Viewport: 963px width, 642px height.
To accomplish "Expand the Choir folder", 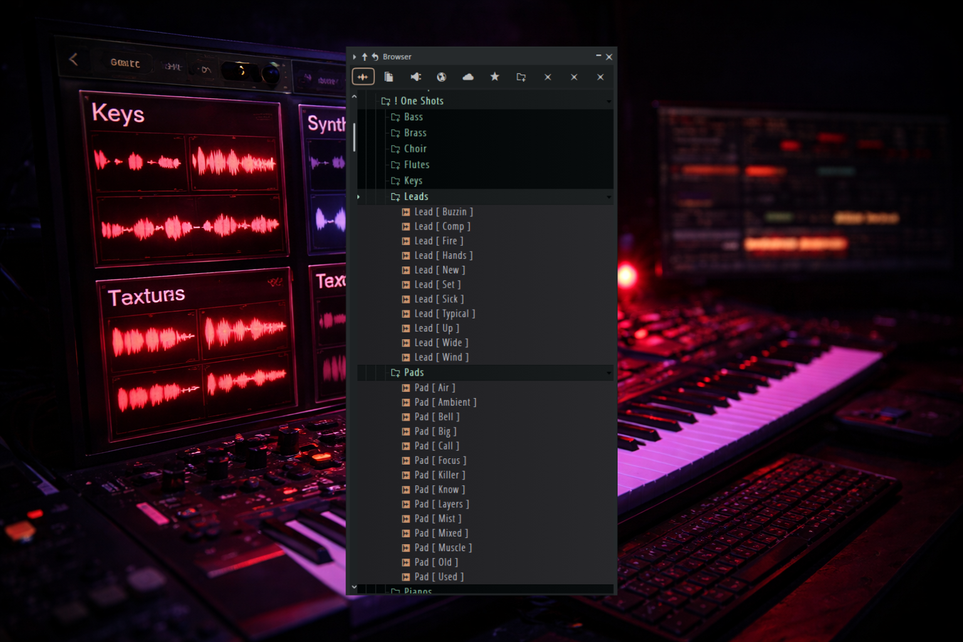I will point(414,149).
